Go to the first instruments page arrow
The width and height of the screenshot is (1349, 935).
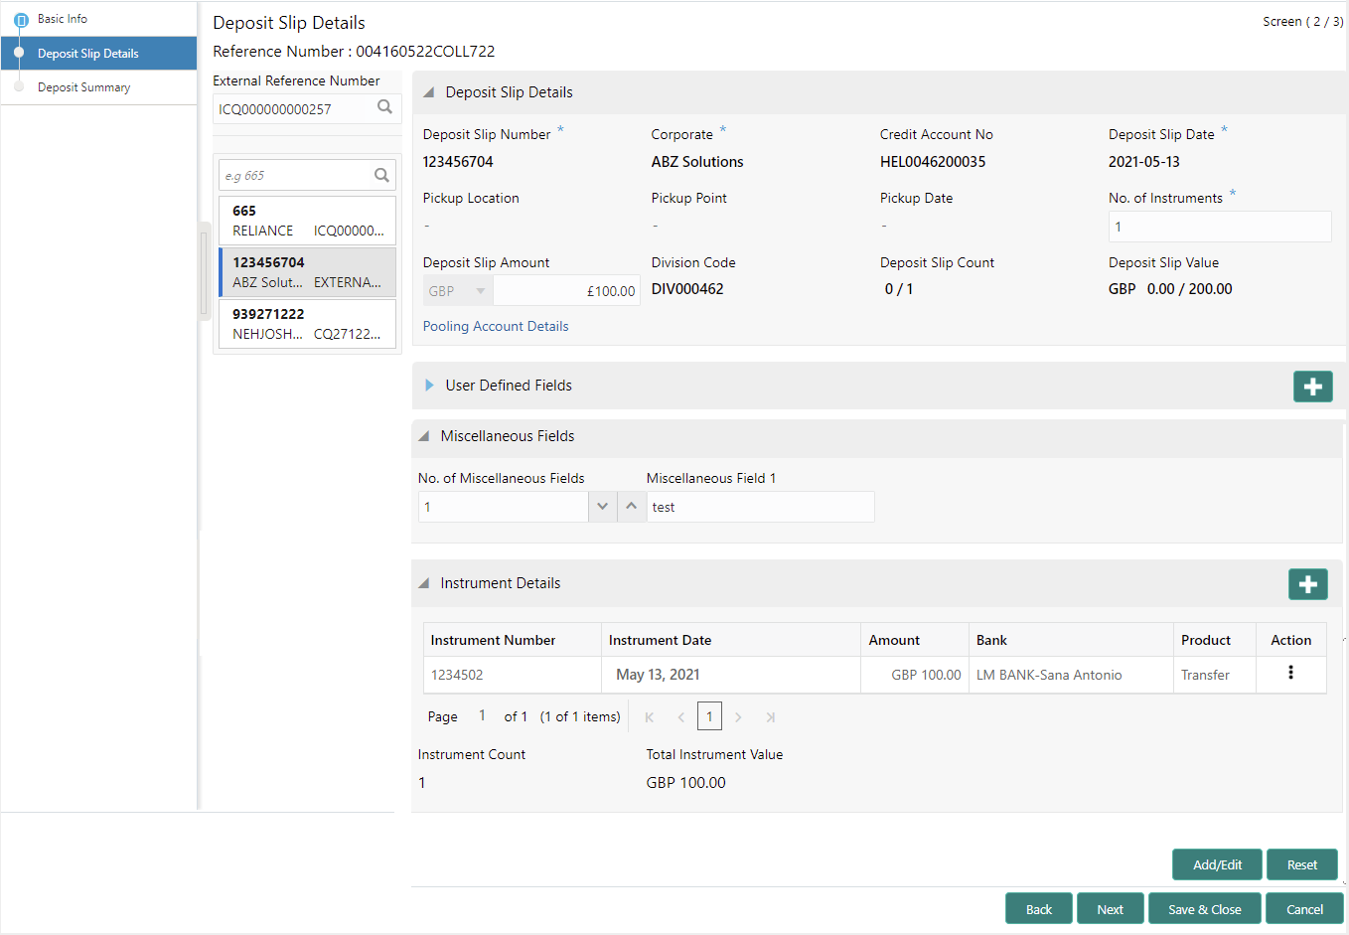point(650,717)
